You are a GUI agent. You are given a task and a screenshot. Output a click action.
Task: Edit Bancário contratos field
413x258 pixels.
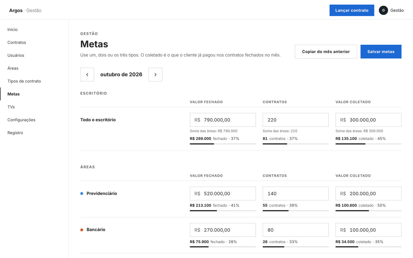[296, 230]
